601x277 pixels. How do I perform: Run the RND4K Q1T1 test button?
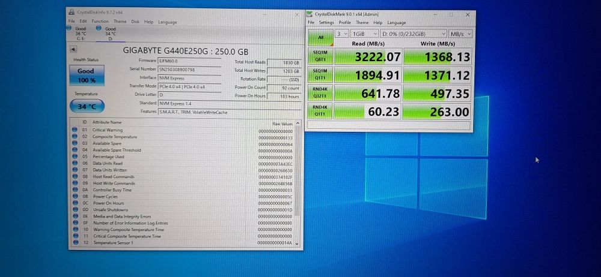[320, 112]
